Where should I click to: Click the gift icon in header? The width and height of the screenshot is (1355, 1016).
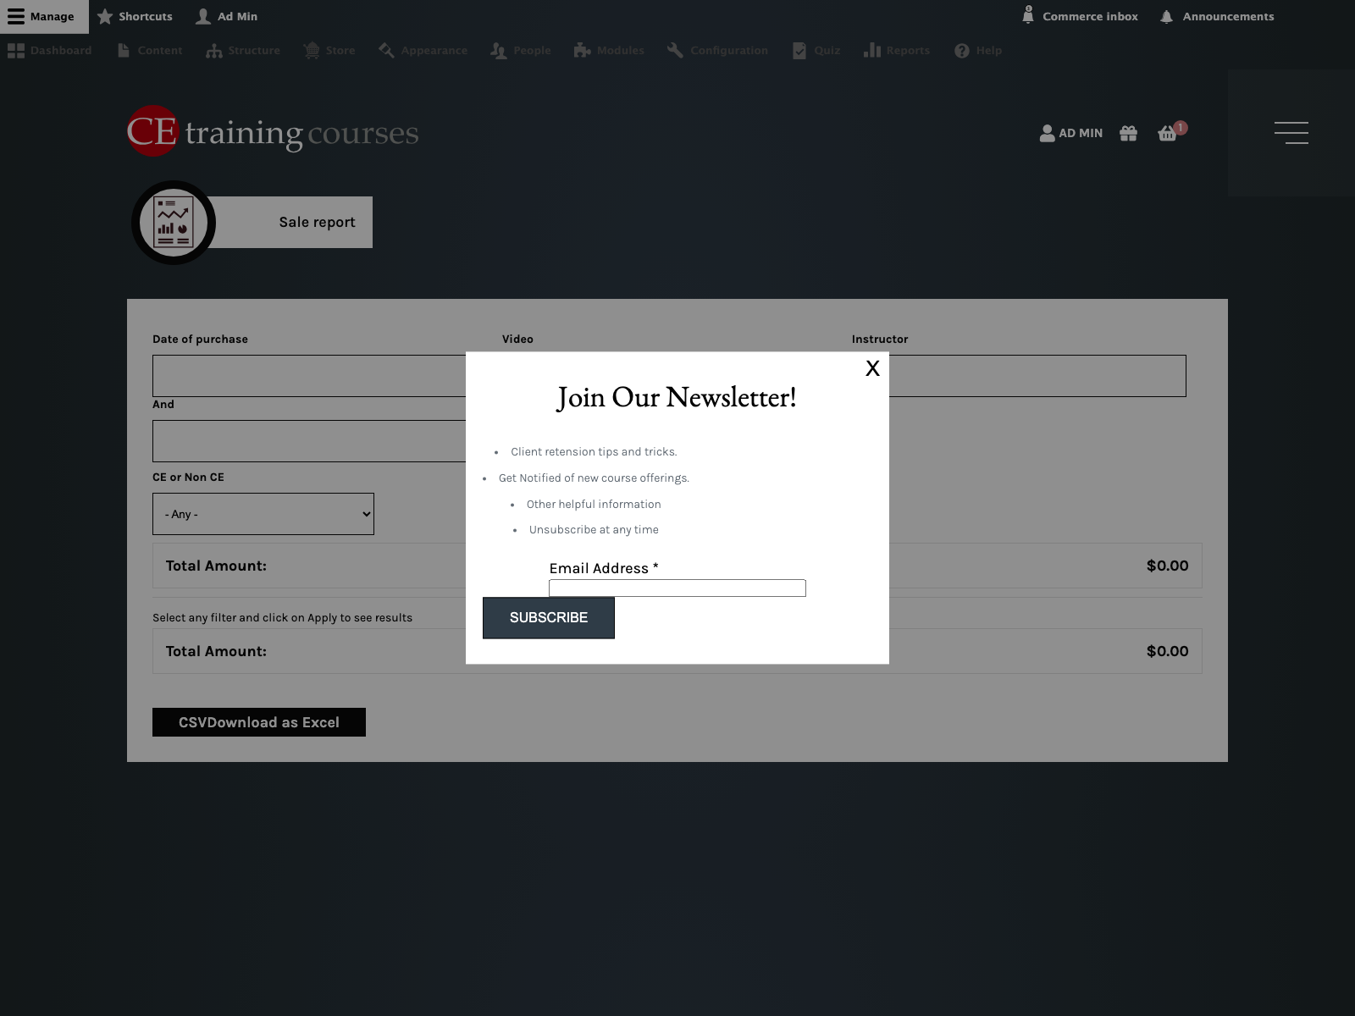1128,133
